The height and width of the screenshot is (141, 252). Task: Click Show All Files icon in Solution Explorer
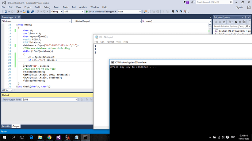tap(244, 22)
